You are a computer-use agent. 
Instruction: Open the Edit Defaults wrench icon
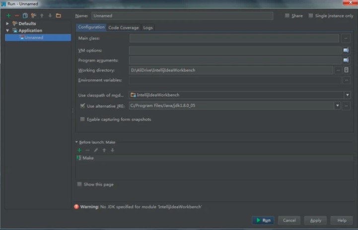pos(33,16)
